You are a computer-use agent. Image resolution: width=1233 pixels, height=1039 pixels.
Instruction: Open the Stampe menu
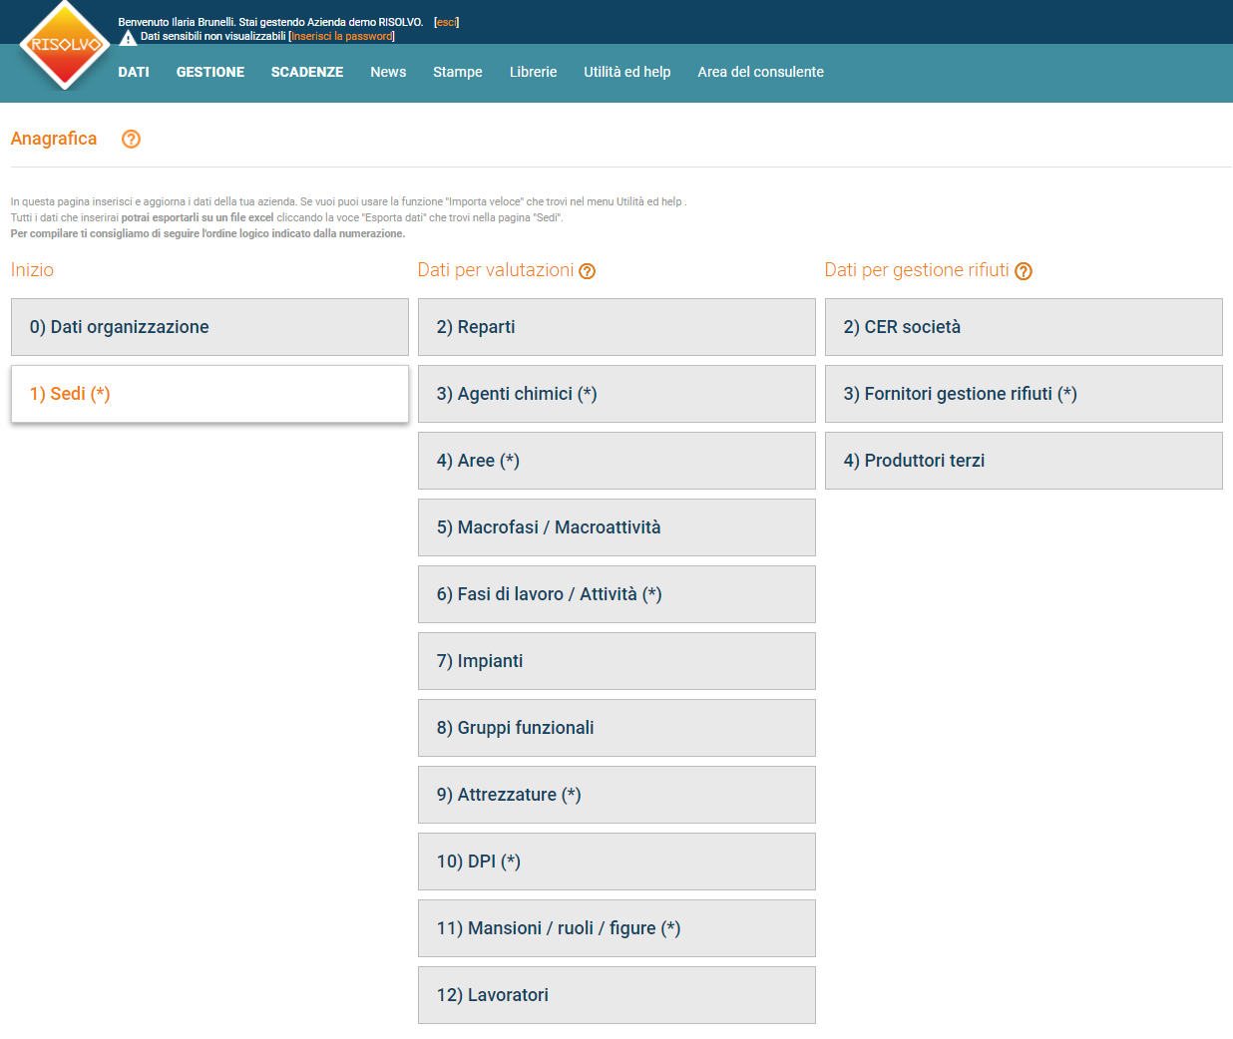[457, 72]
